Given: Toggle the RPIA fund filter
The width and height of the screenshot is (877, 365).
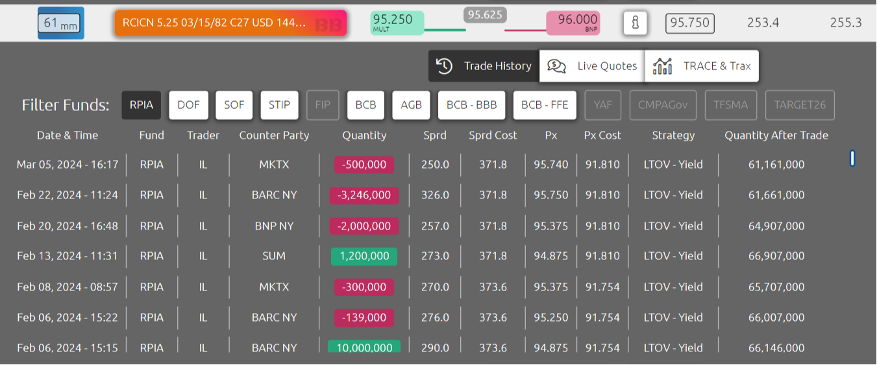Looking at the screenshot, I should (142, 105).
